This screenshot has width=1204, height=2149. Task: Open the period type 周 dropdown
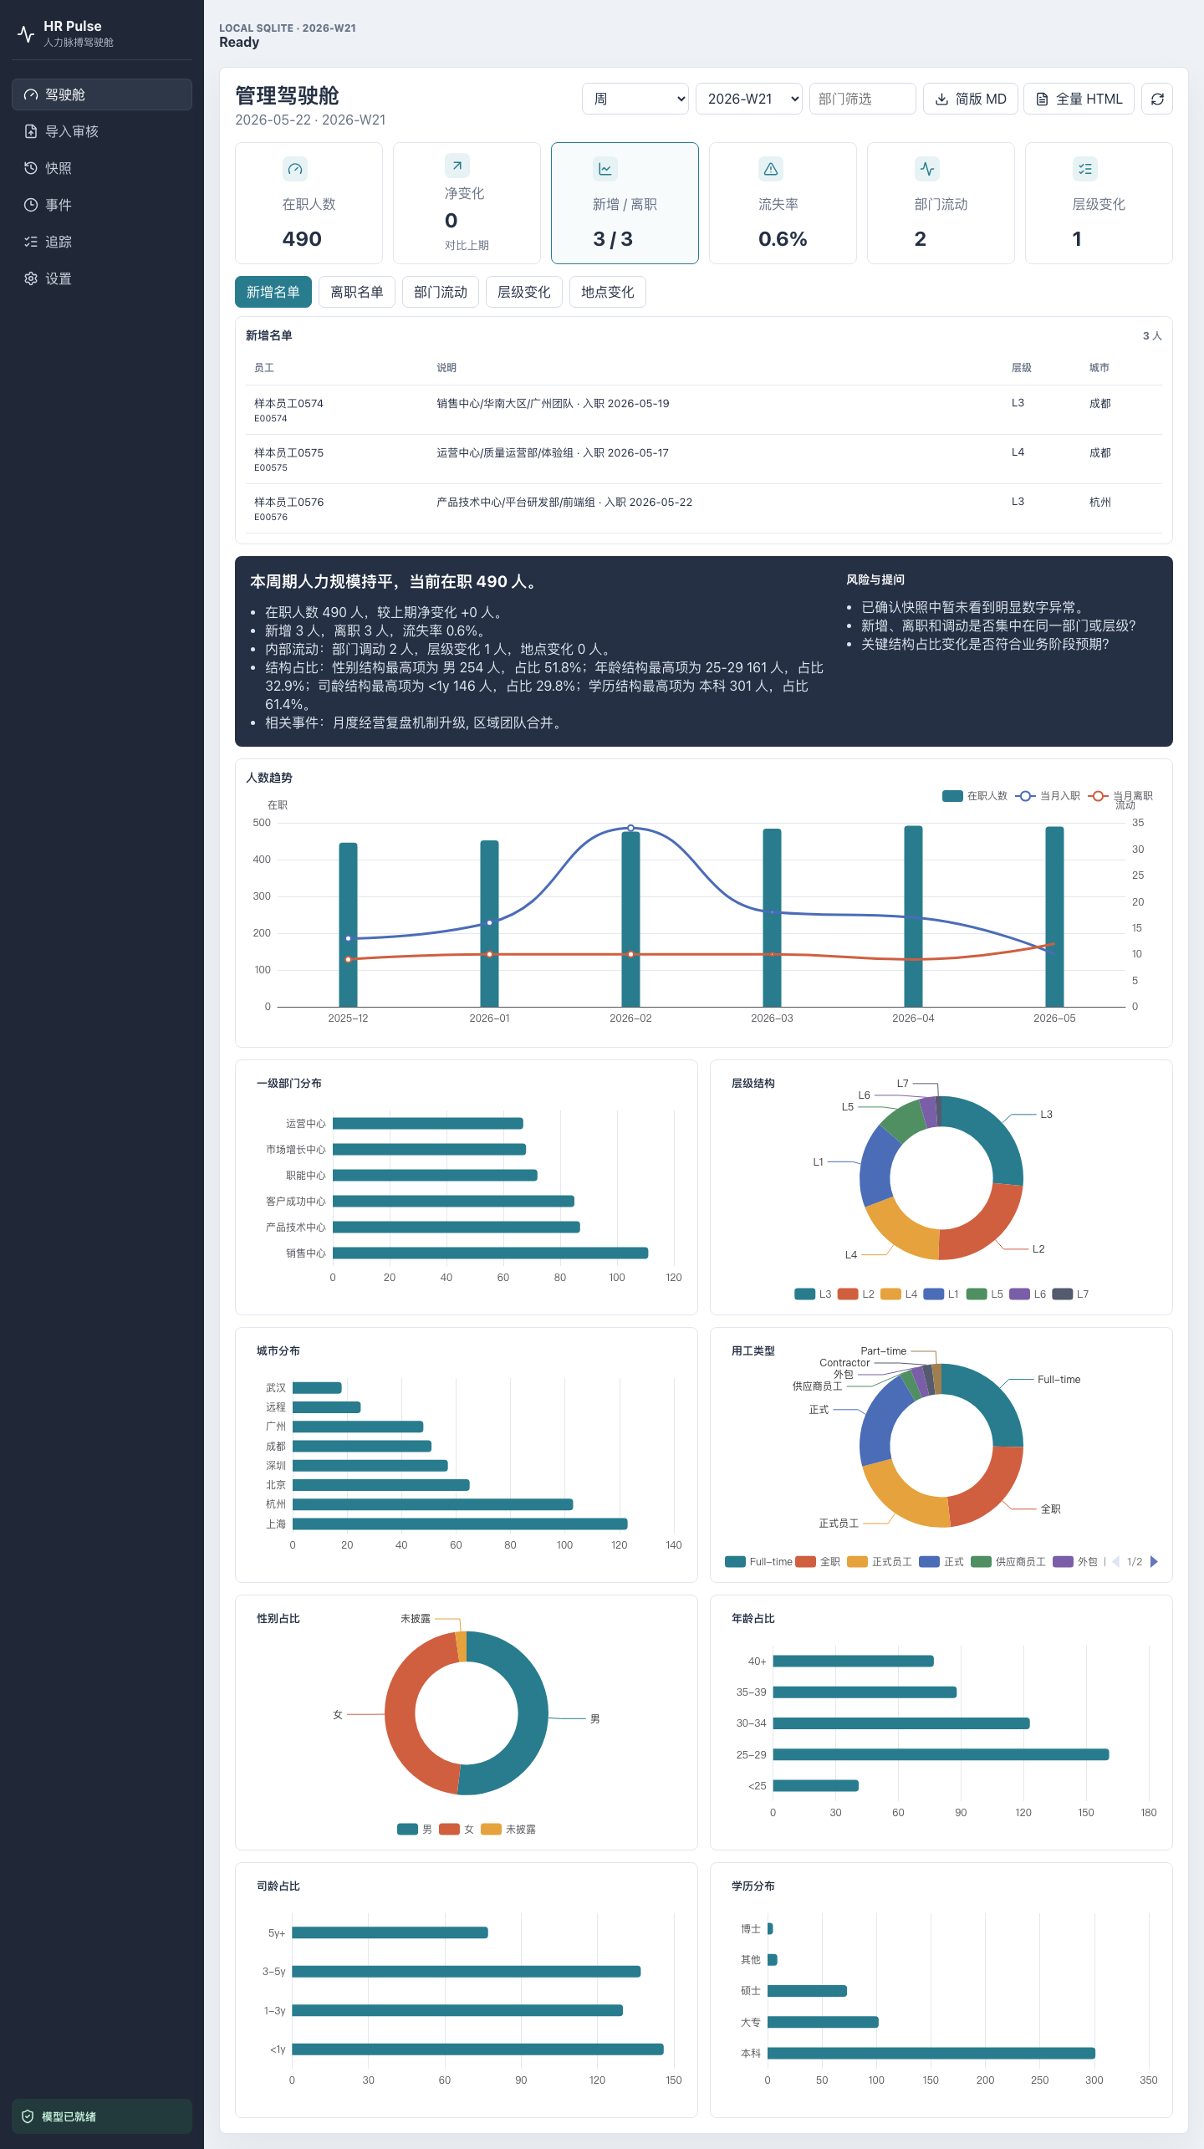click(635, 99)
